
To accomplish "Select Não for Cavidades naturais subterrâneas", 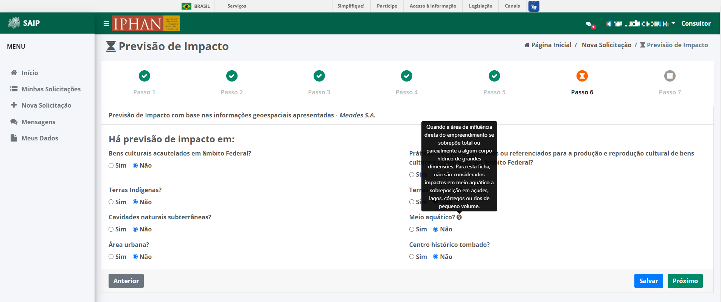I will coord(135,229).
